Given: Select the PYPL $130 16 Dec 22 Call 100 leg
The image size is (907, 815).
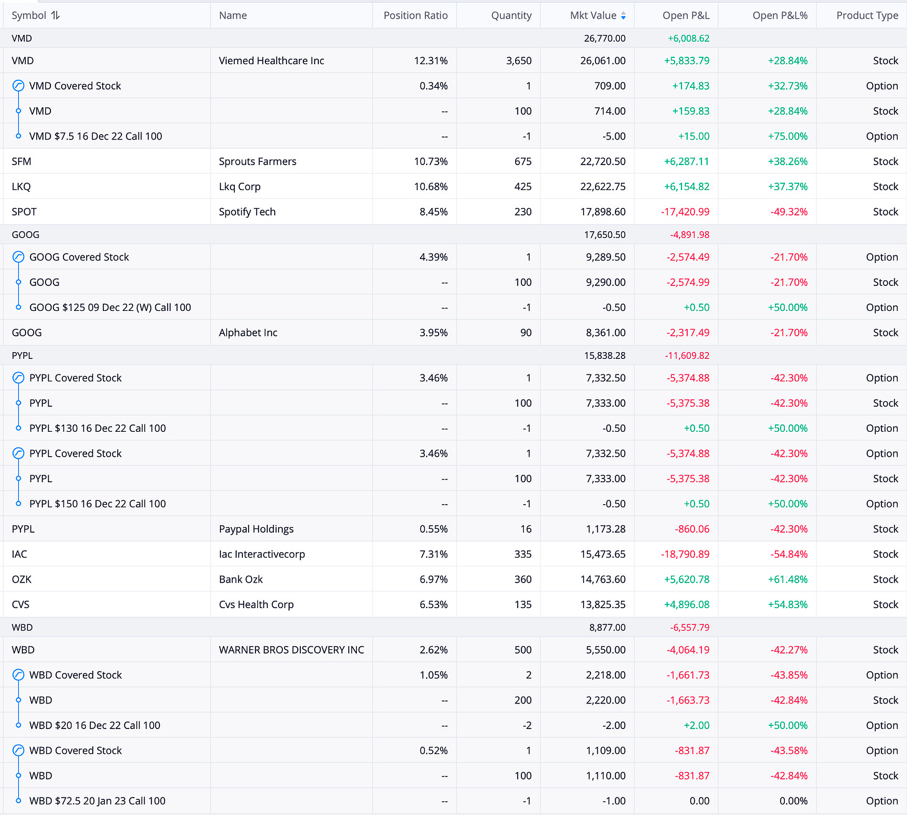Looking at the screenshot, I should 98,428.
